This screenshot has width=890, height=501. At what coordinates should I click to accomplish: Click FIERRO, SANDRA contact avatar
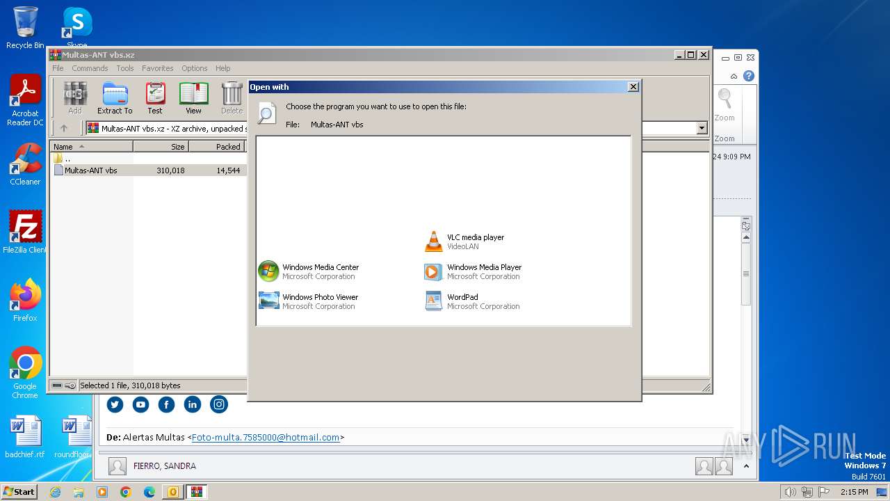coord(118,466)
